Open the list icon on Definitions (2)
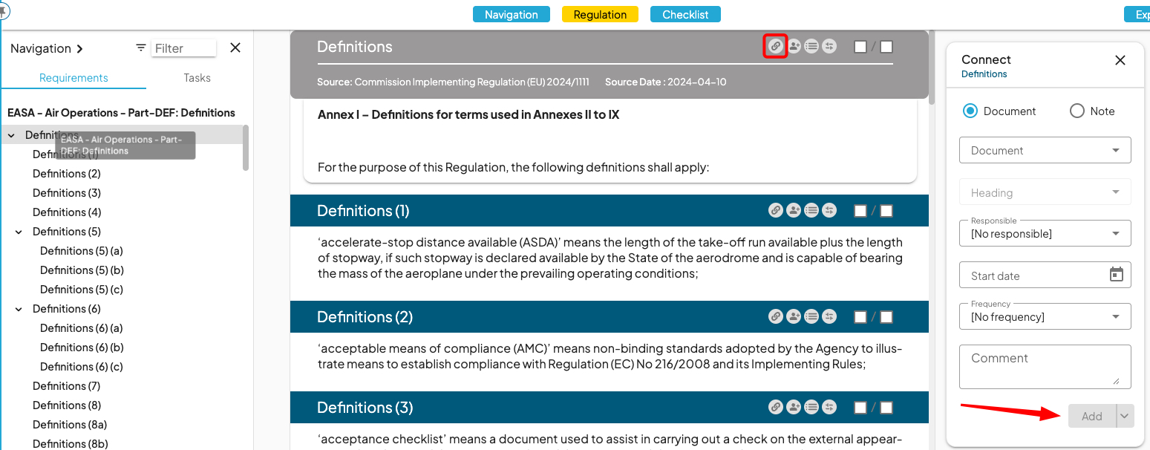 (x=811, y=317)
